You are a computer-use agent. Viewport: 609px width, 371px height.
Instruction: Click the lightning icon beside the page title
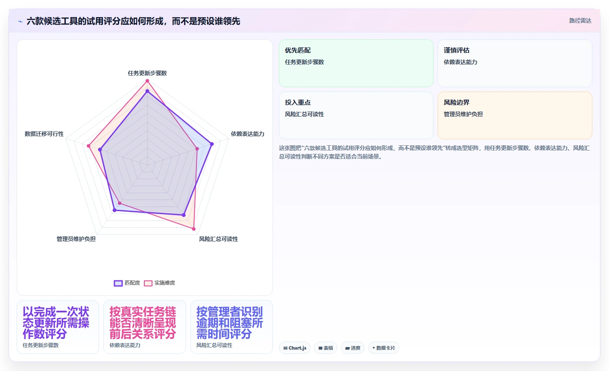click(20, 21)
